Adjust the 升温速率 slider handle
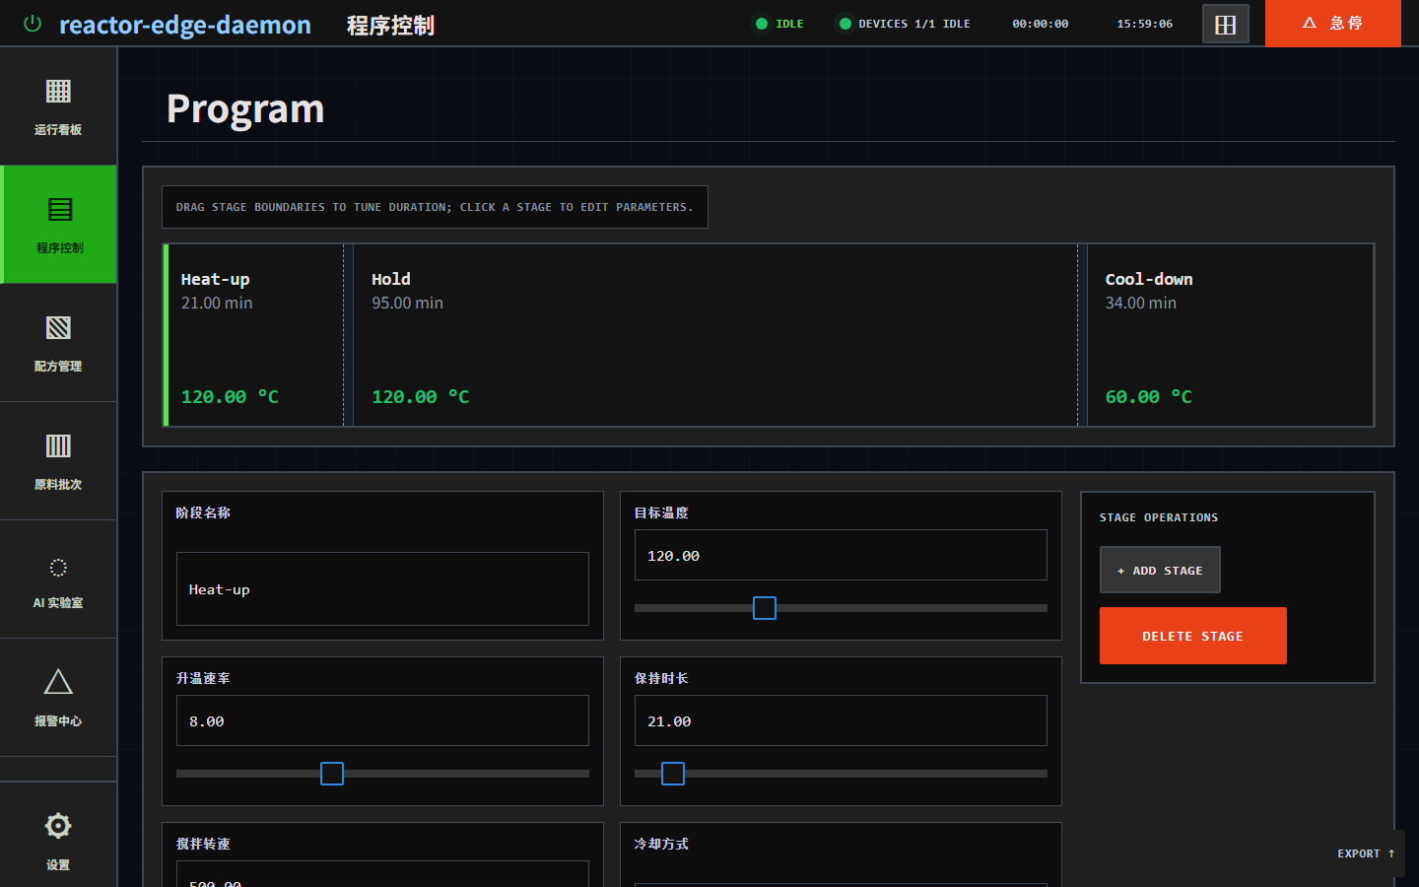The image size is (1419, 887). pyautogui.click(x=332, y=774)
